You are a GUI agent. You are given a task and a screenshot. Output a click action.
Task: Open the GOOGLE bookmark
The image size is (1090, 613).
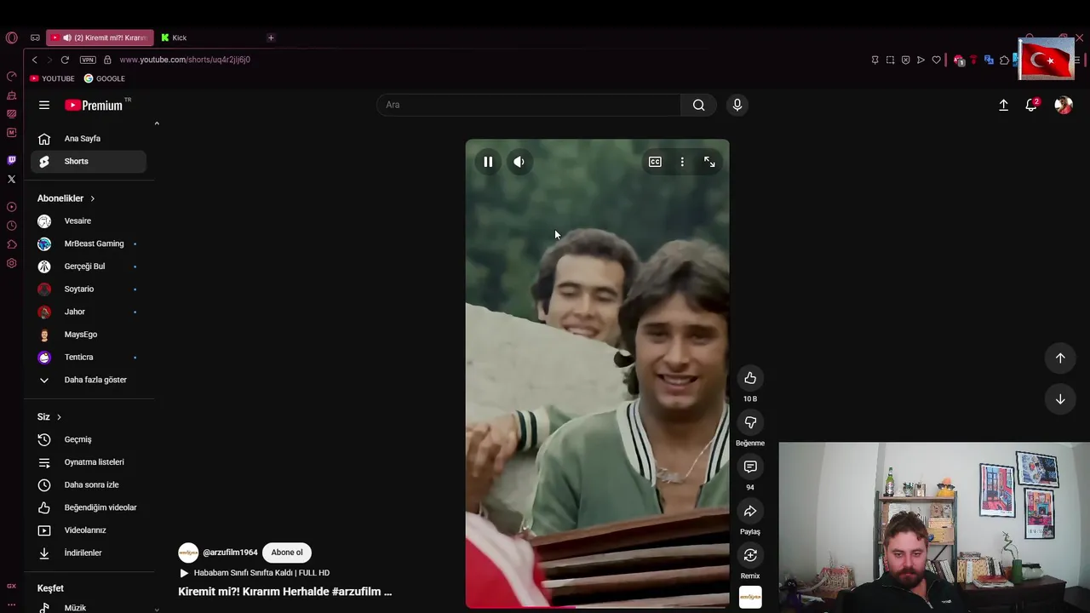(105, 78)
